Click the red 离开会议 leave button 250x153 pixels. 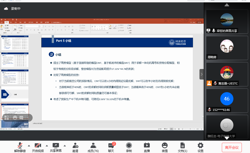[232, 147]
